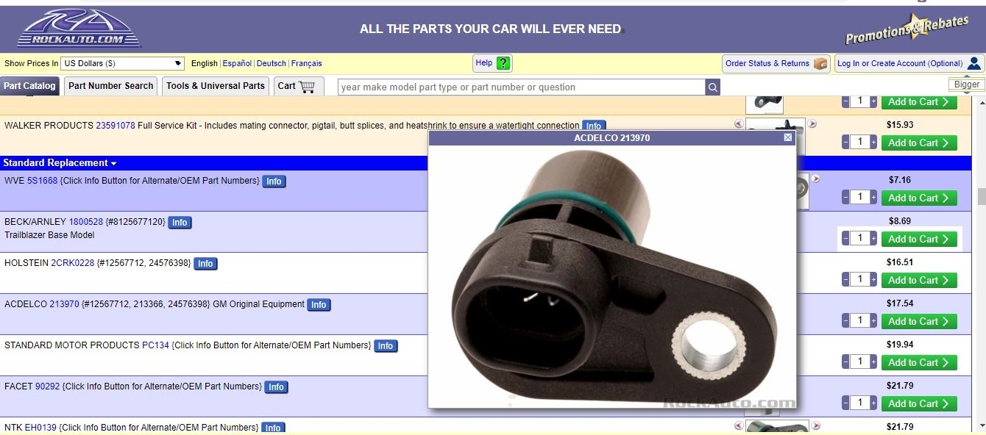Open part number link 90292
Image resolution: width=986 pixels, height=435 pixels.
[x=48, y=387]
